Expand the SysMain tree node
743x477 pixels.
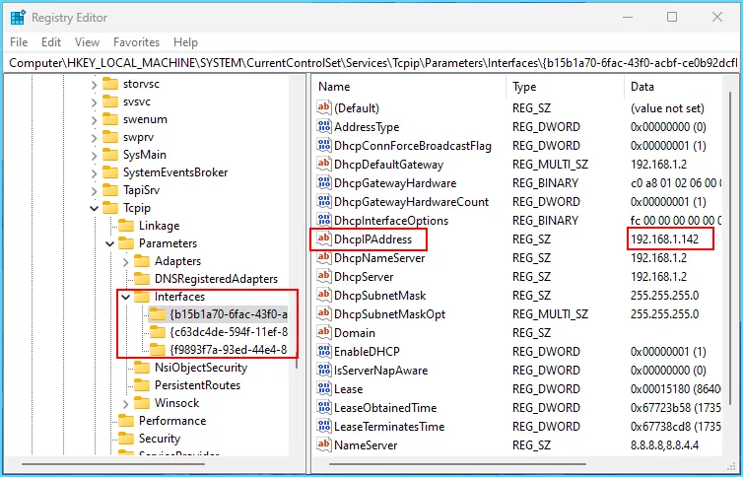tap(94, 155)
